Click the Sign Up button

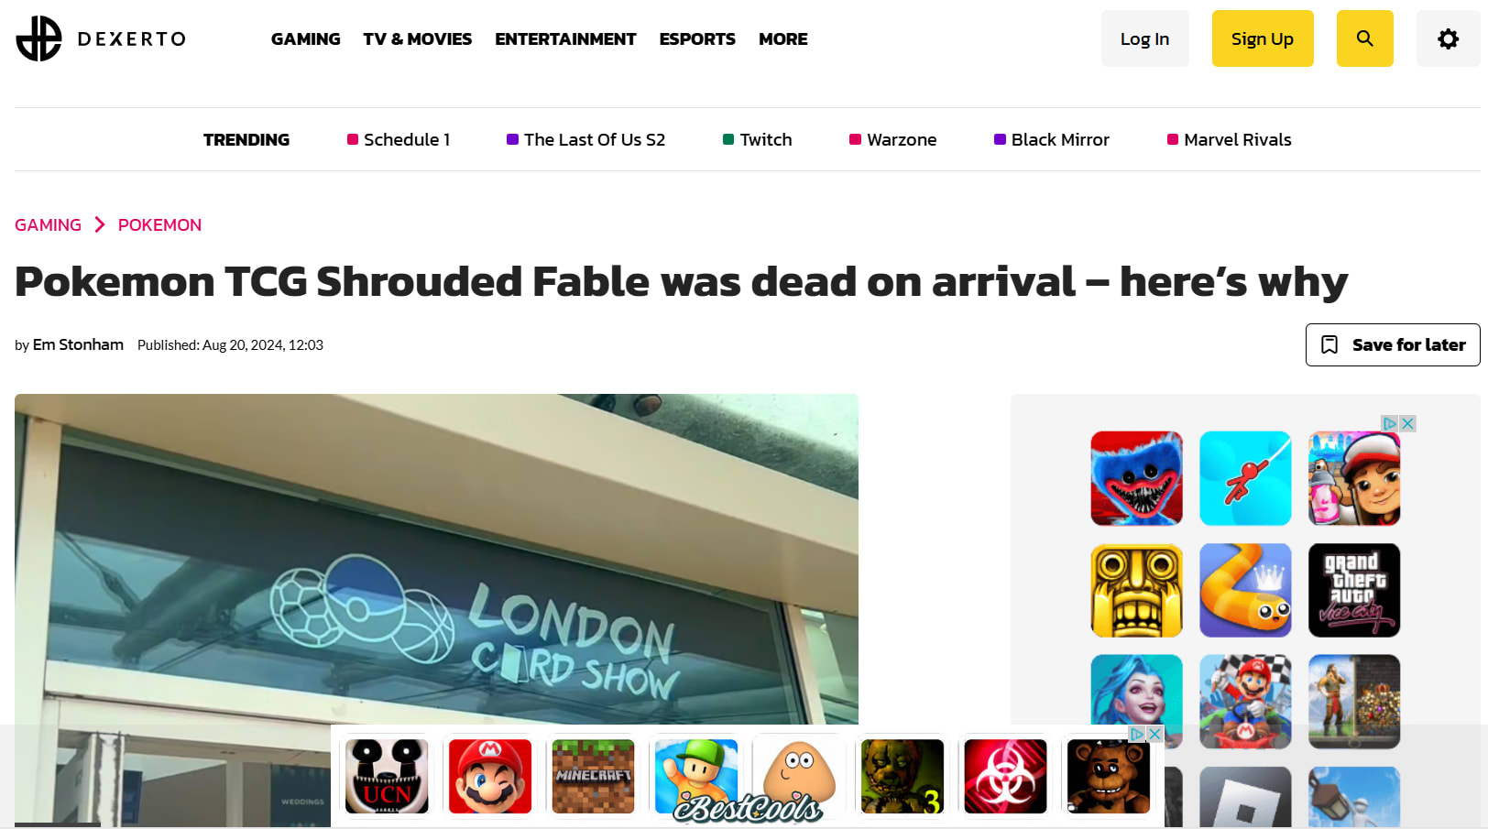(x=1262, y=38)
